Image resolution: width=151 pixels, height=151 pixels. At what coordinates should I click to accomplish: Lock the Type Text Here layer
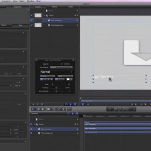(x=77, y=20)
